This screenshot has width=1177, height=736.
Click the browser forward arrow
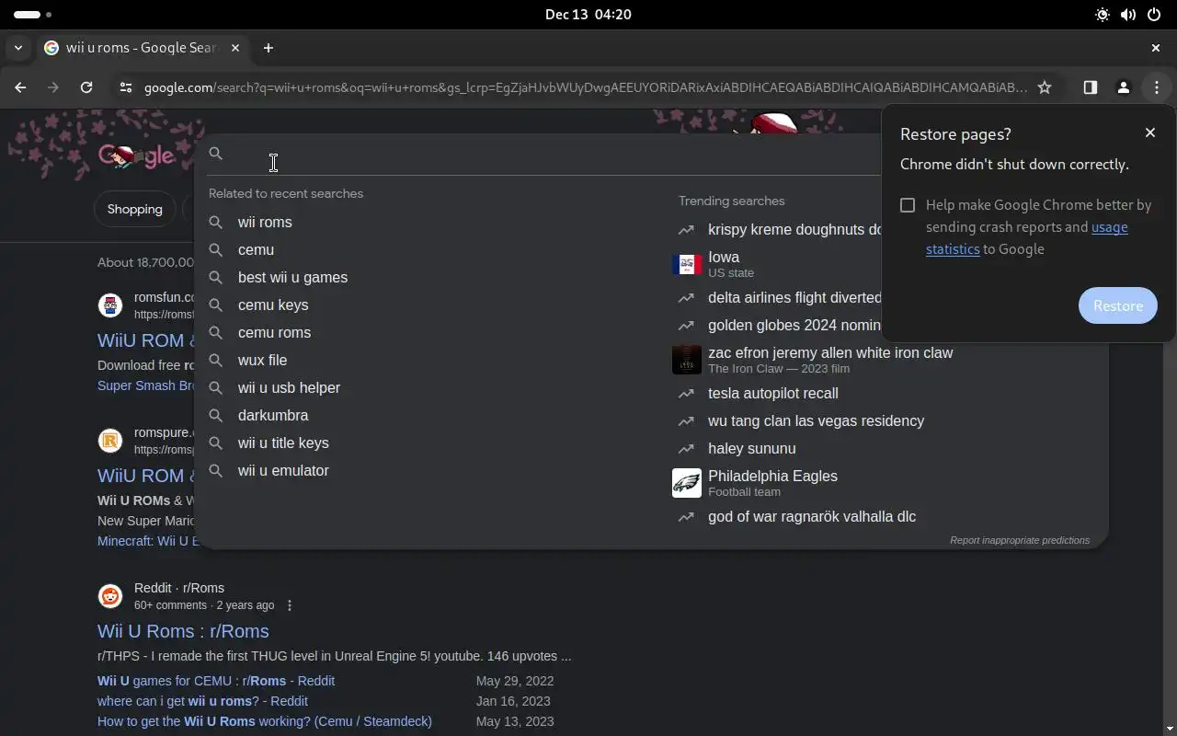coord(53,87)
